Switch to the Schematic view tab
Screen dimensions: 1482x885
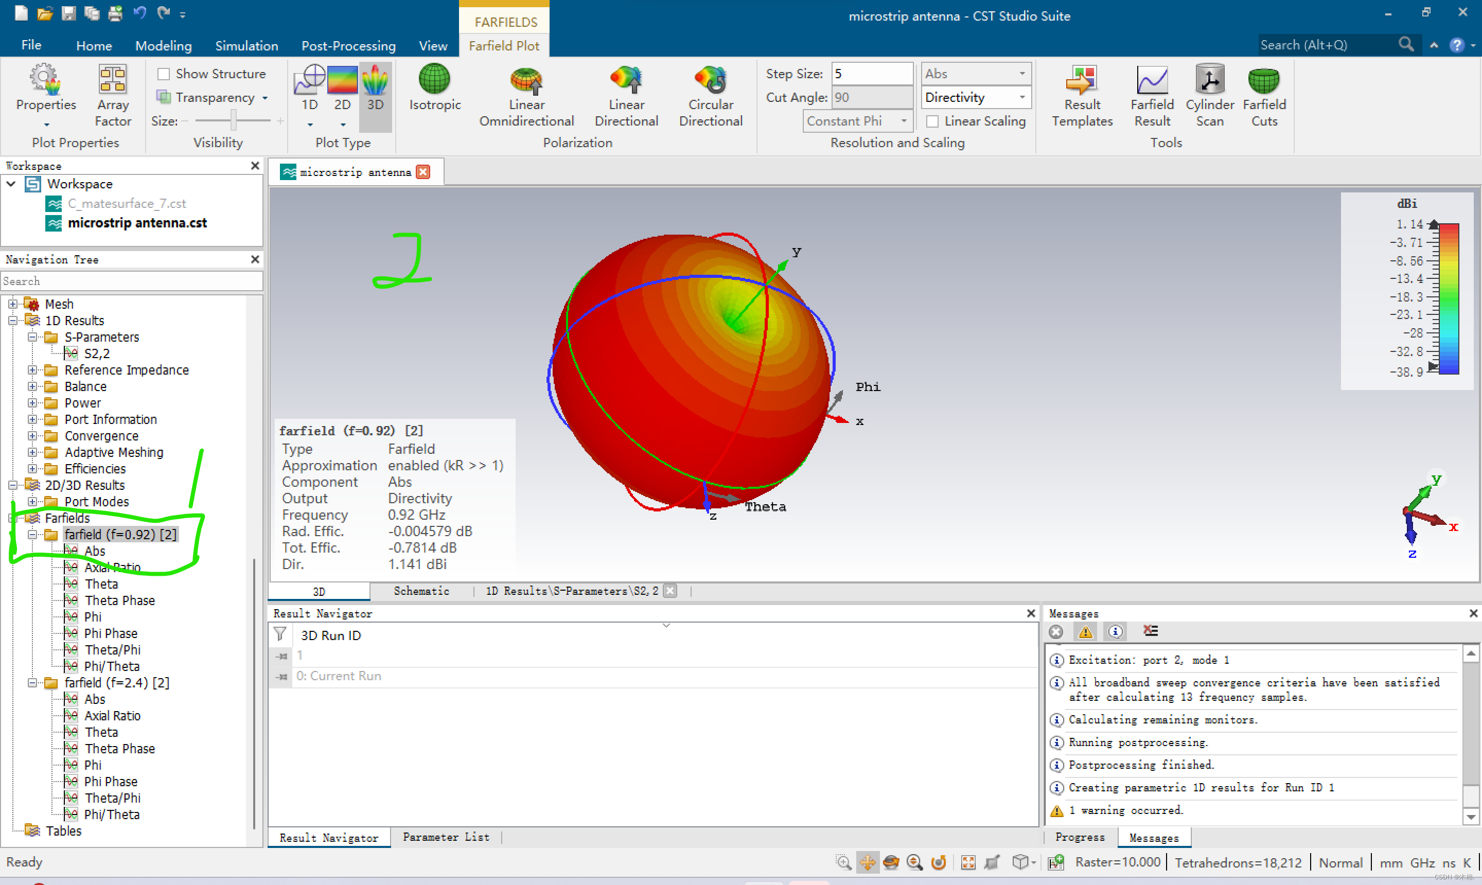point(421,591)
